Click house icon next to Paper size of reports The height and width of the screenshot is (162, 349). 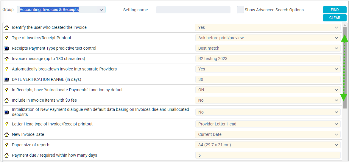point(7,145)
